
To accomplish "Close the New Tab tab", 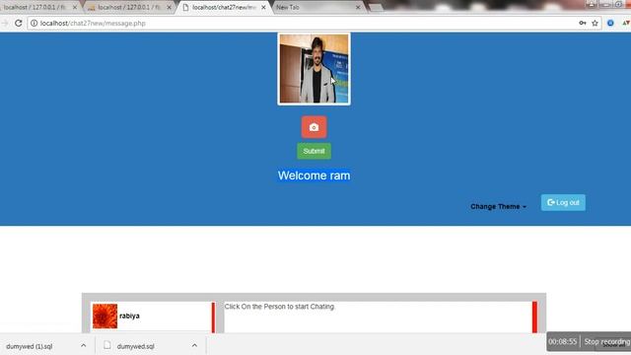I will [x=358, y=7].
